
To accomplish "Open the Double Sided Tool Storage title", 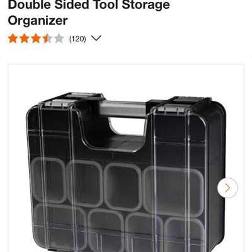I will (x=89, y=4).
